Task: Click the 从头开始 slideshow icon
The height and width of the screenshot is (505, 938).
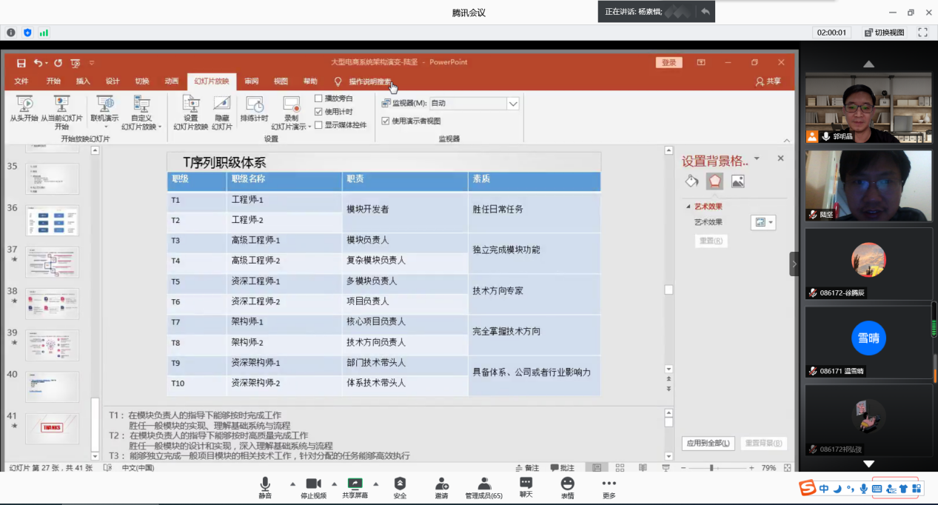Action: tap(24, 104)
